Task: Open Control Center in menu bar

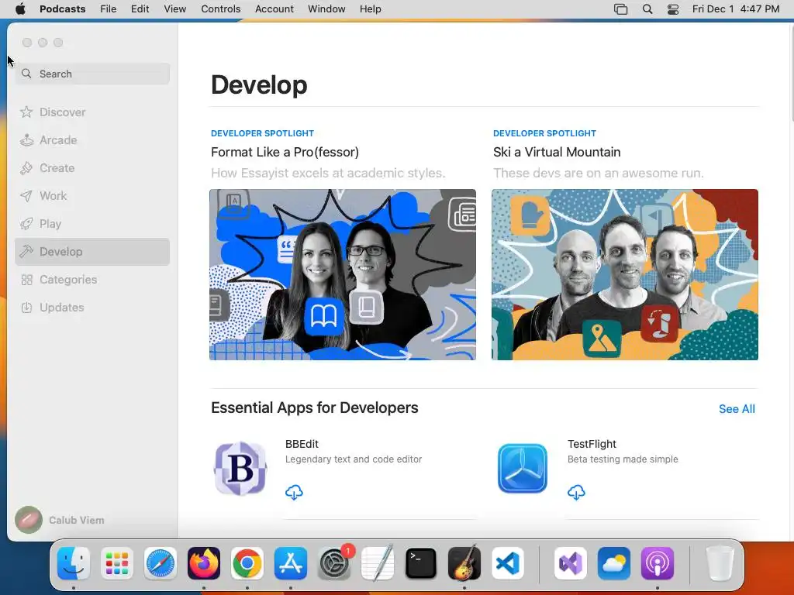Action: [672, 9]
